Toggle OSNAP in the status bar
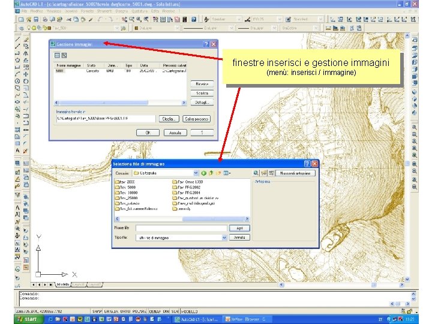This screenshot has width=432, height=324. [x=155, y=311]
